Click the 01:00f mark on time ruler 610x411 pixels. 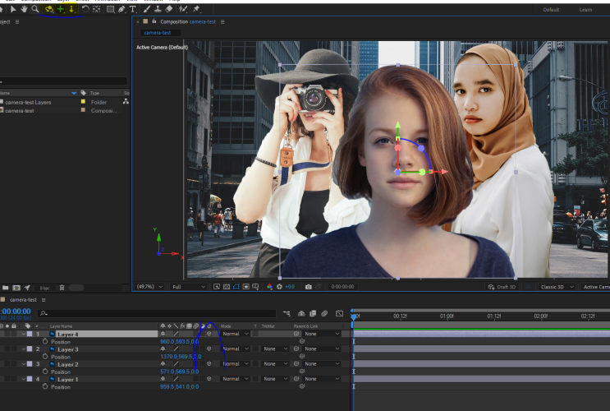point(447,316)
